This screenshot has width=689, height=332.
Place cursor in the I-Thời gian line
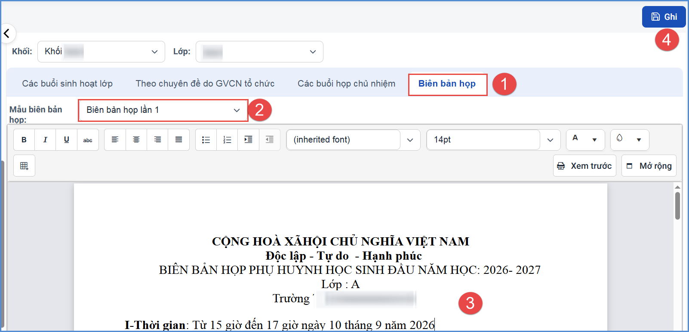click(x=280, y=325)
